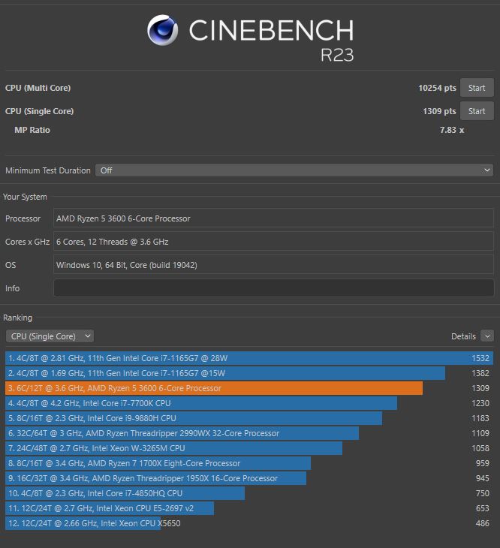Viewport: 500px width, 548px height.
Task: Select ranking row 12 Xeon X5650
Action: 249,523
